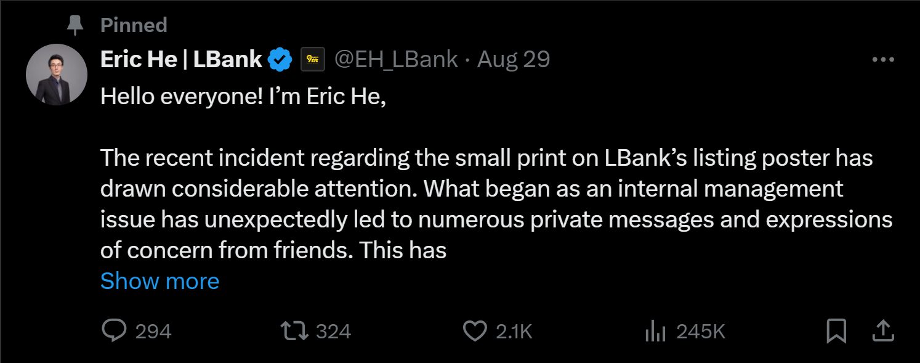
Task: Click the 324 reposts count
Action: click(x=333, y=332)
